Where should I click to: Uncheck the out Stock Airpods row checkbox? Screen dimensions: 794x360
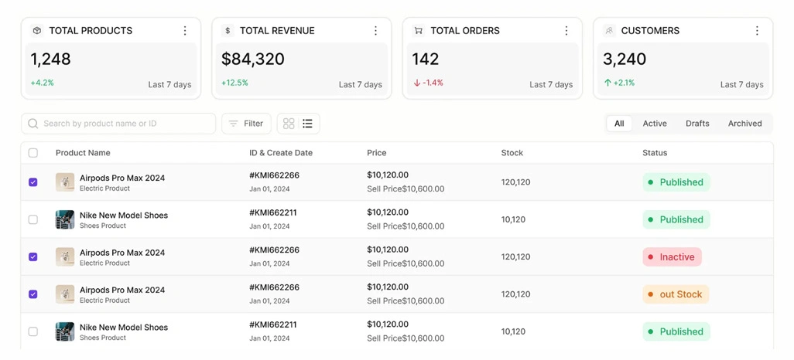coord(33,294)
